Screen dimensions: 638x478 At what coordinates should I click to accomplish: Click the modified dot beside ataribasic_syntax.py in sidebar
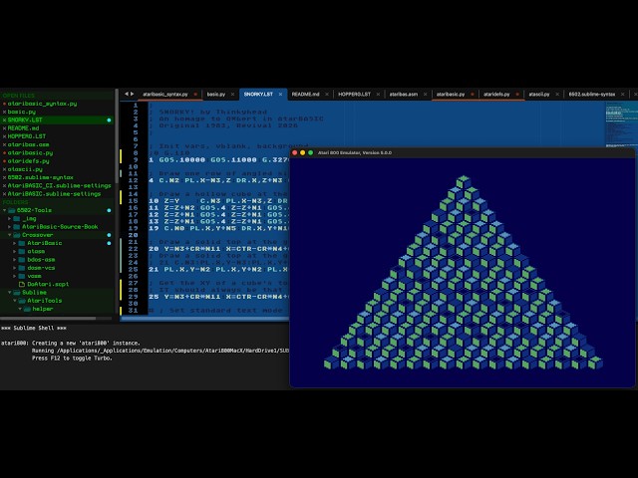[4, 104]
